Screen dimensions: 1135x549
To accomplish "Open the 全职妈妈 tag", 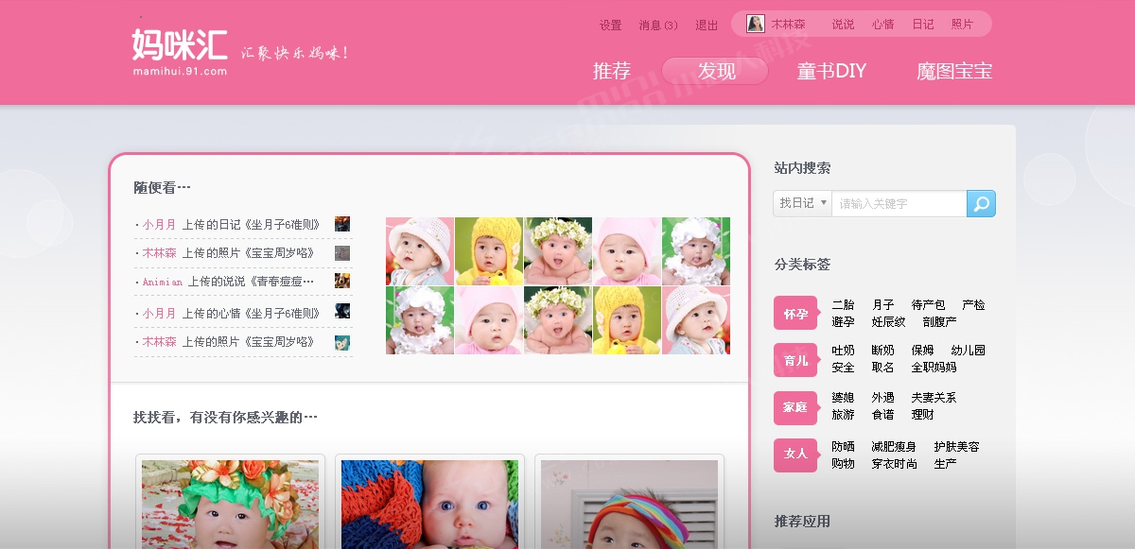I will tap(934, 368).
